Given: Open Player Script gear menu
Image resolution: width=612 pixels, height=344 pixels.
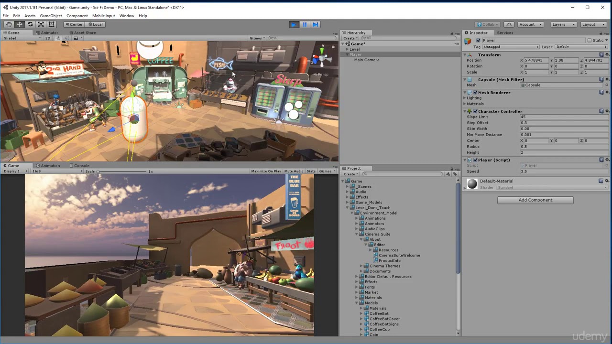Looking at the screenshot, I should coord(607,160).
